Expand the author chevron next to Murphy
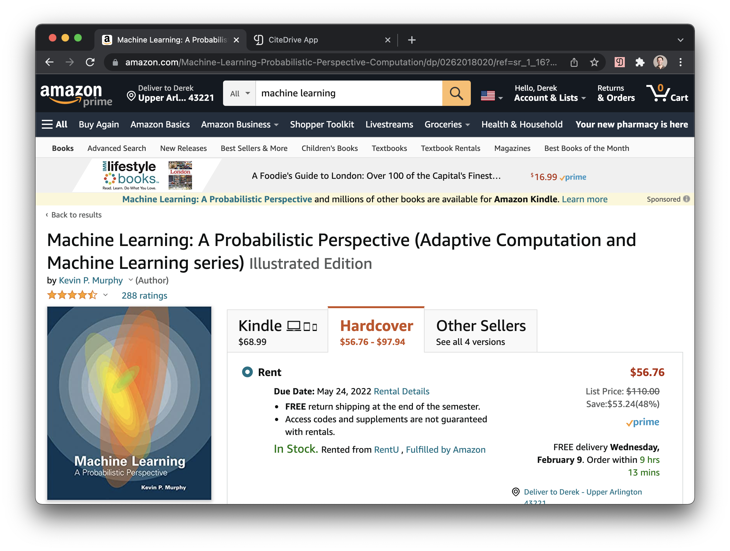The image size is (730, 551). pos(131,280)
